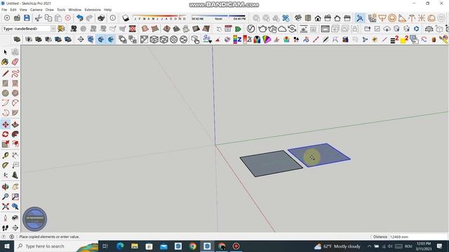Open the Camera menu
449x252 pixels.
tap(36, 10)
